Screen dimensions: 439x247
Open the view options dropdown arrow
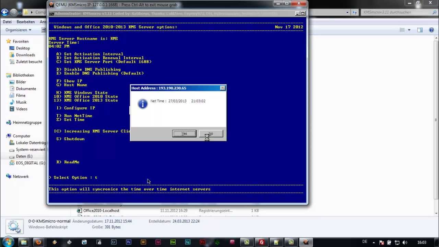(409, 30)
